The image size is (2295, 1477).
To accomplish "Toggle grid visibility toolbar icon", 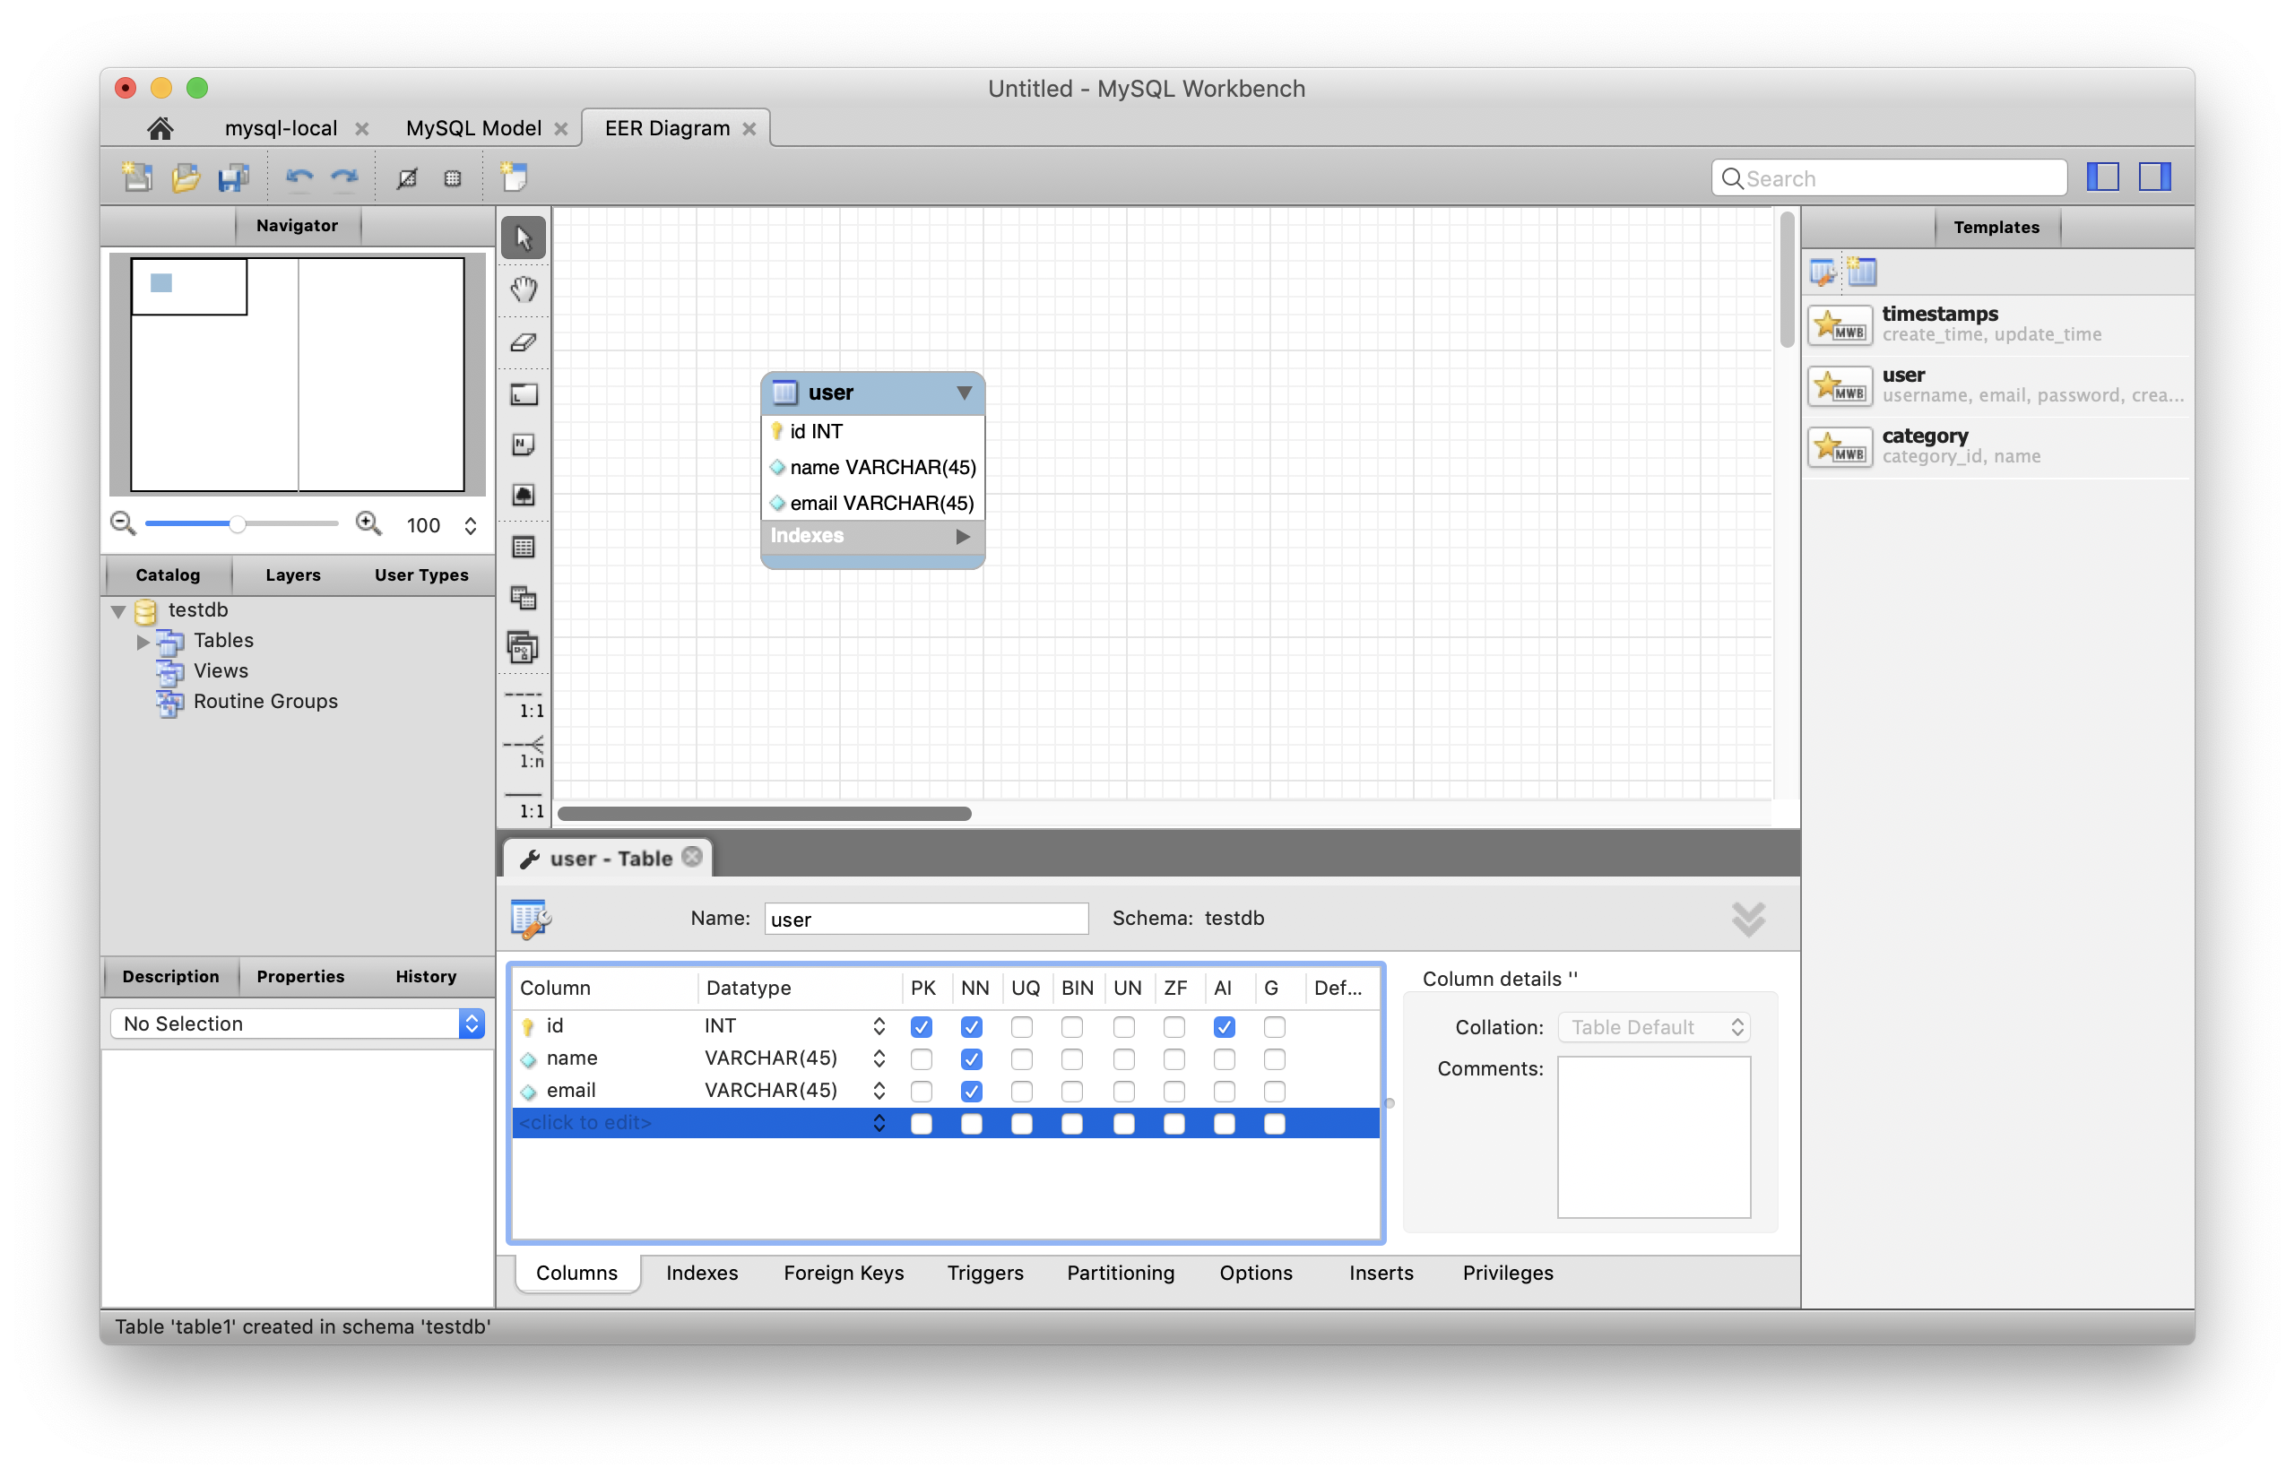I will [408, 177].
